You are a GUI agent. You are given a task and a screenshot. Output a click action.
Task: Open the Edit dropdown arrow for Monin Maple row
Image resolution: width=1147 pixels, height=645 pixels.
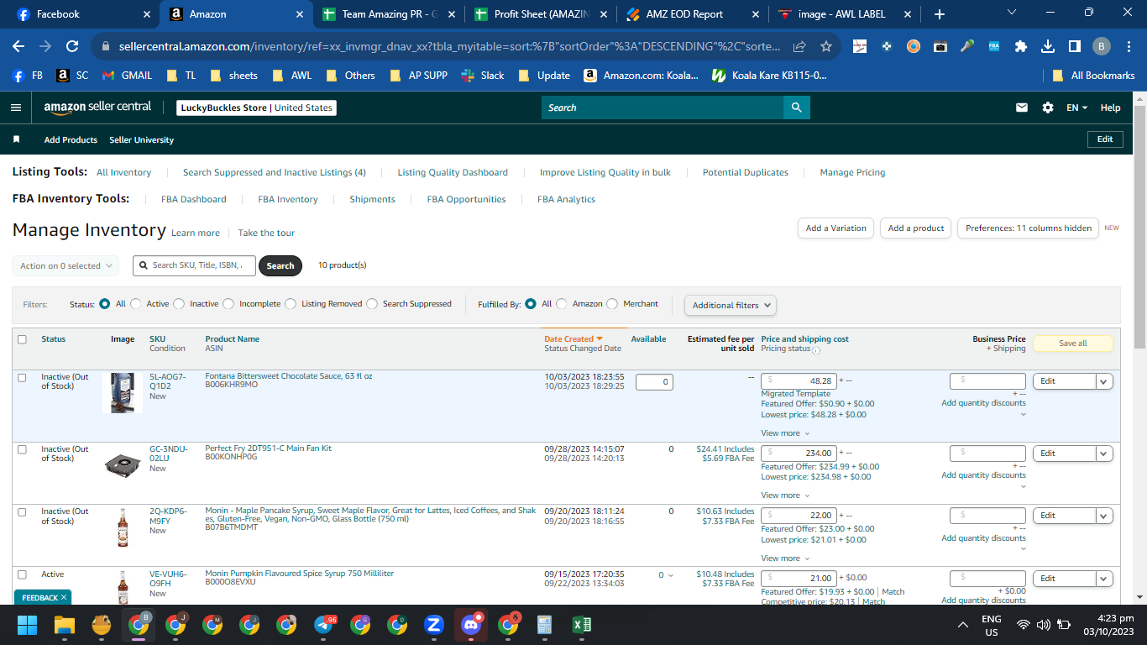click(x=1105, y=516)
